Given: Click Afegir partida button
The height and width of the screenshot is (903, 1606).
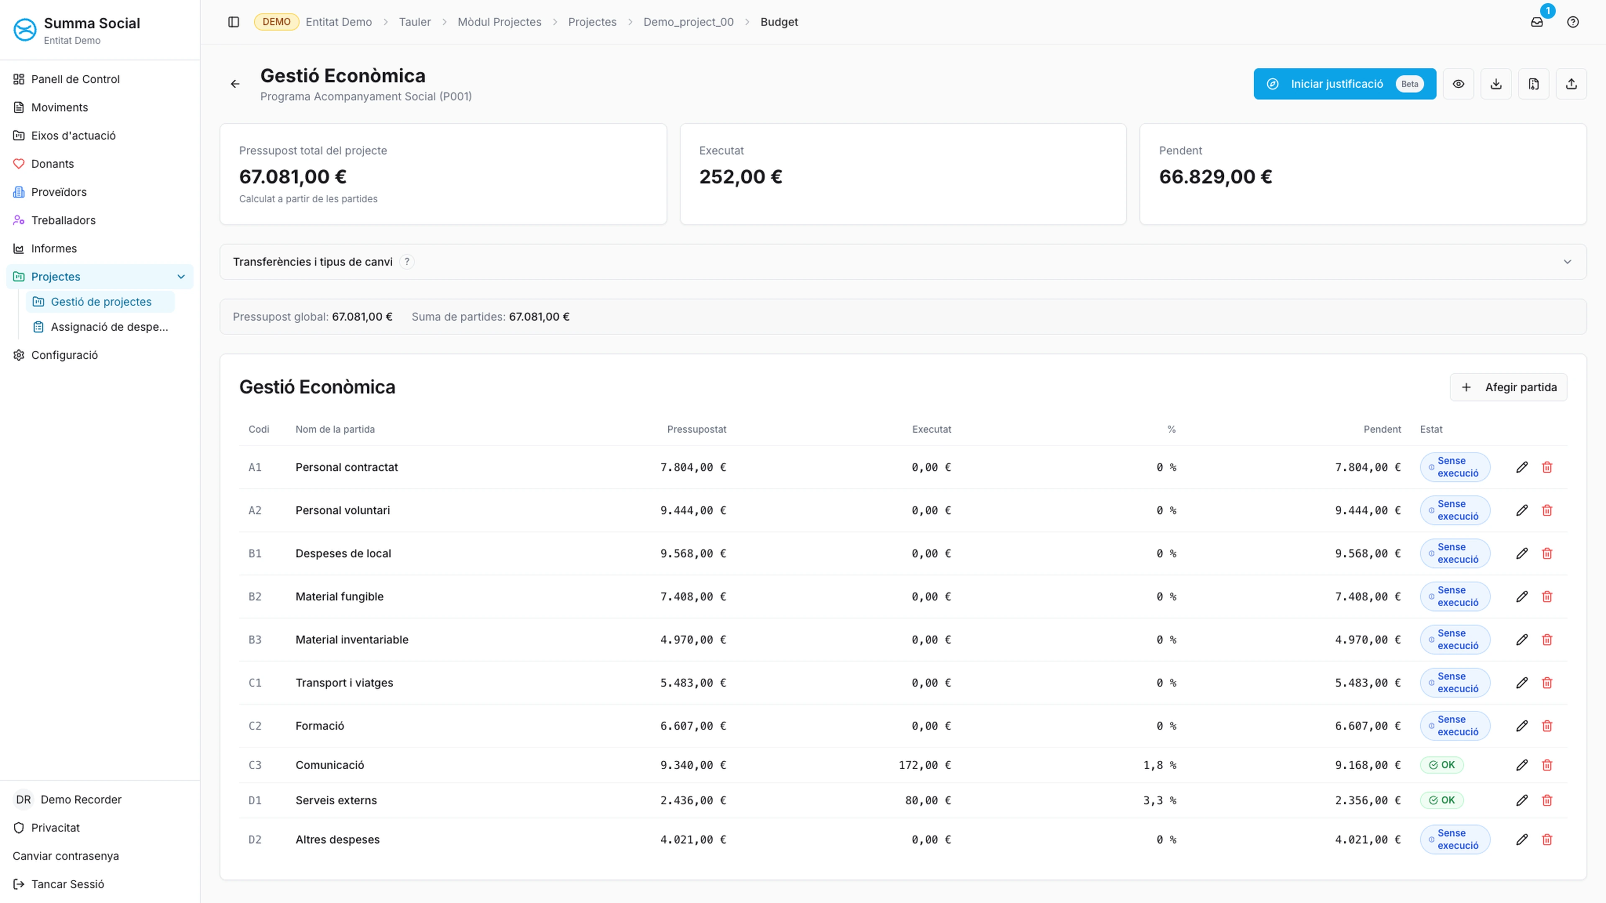Looking at the screenshot, I should [1508, 388].
